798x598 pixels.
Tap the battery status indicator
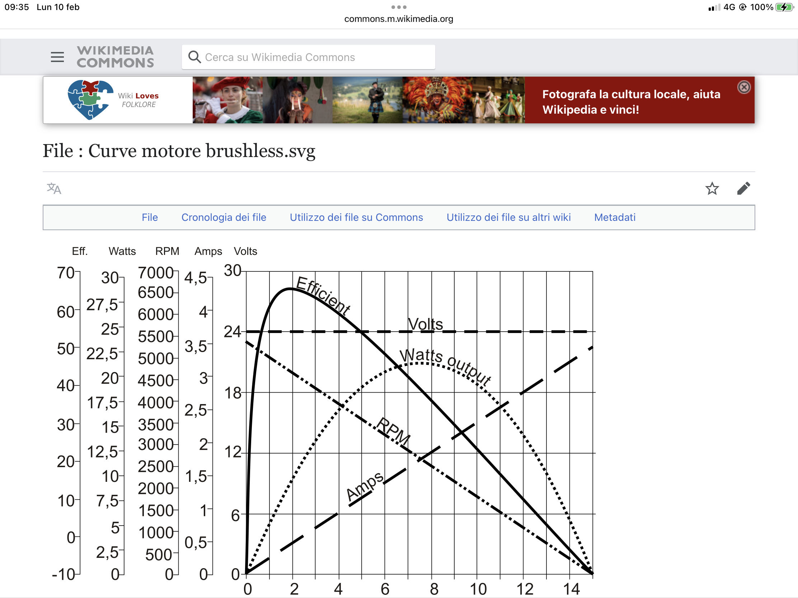pos(784,7)
